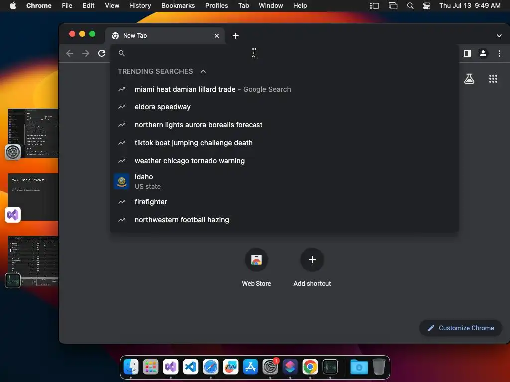The width and height of the screenshot is (510, 382).
Task: Open the profile avatar menu
Action: point(483,53)
